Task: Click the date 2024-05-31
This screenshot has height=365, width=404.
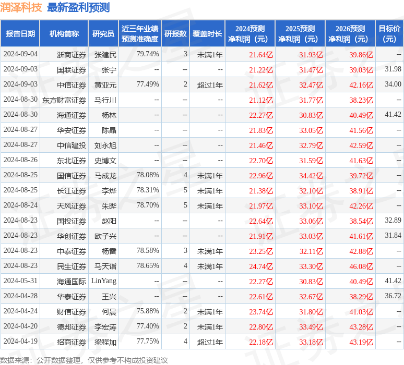Action: (x=20, y=281)
